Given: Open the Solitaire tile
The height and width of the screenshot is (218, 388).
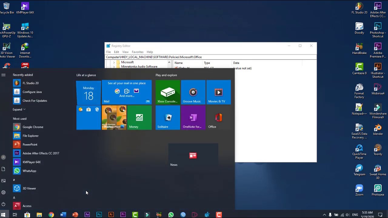Looking at the screenshot, I should (168, 117).
